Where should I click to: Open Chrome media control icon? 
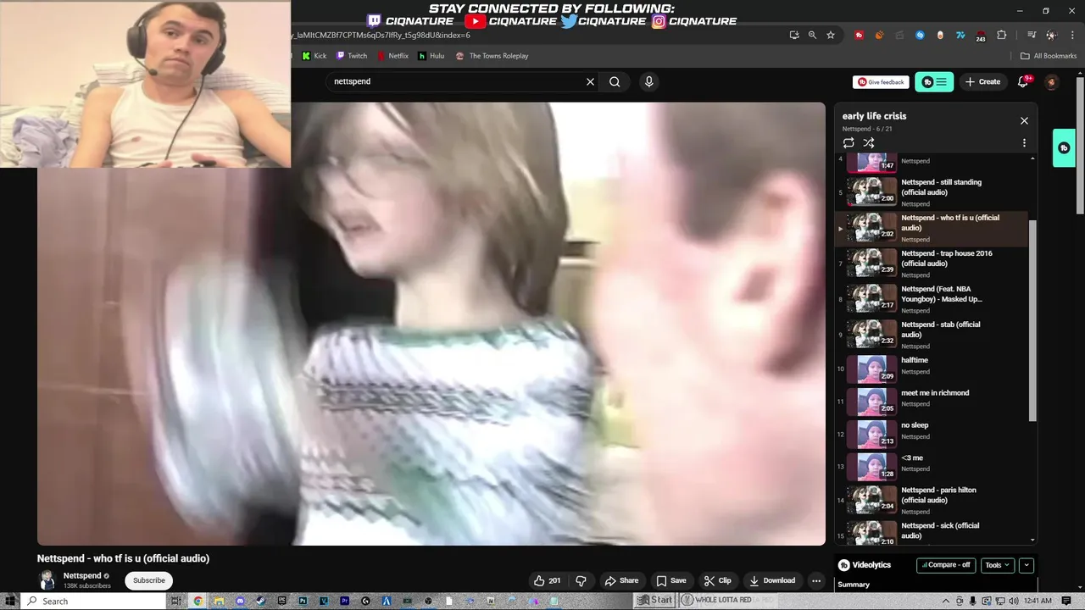1032,35
